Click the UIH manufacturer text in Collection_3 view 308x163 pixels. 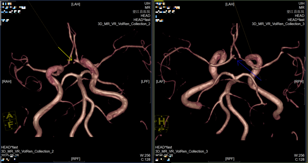(x=301, y=3)
